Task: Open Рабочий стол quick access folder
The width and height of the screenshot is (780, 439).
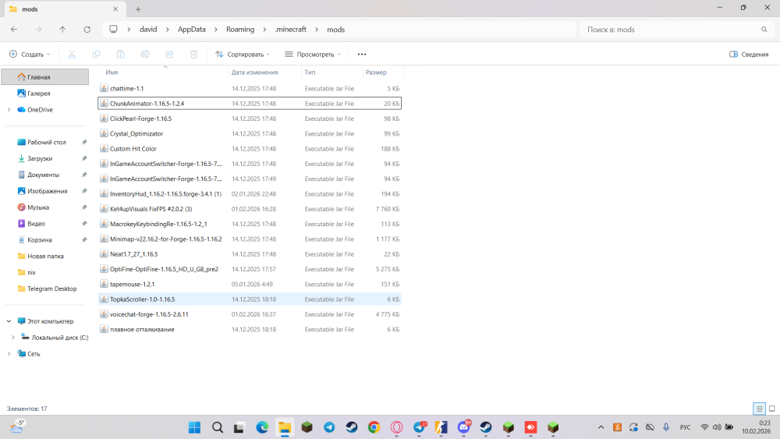Action: pyautogui.click(x=44, y=142)
